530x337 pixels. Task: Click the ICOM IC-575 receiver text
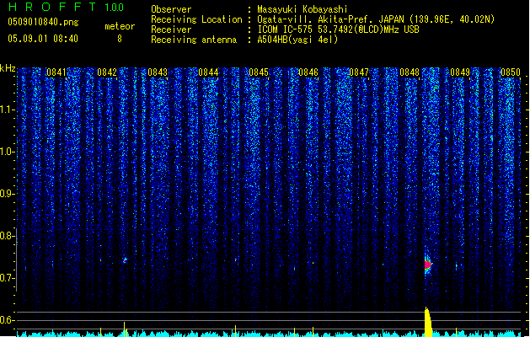(x=338, y=29)
